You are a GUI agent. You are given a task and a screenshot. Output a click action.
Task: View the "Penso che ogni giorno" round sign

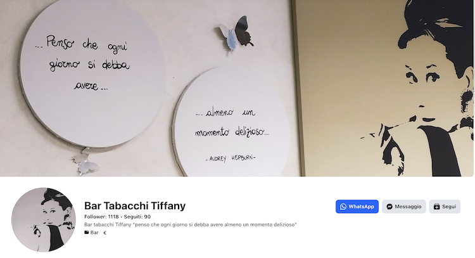(92, 72)
